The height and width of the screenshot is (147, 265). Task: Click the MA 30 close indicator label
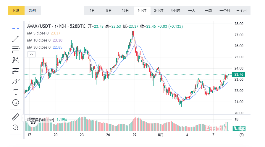pos(39,47)
